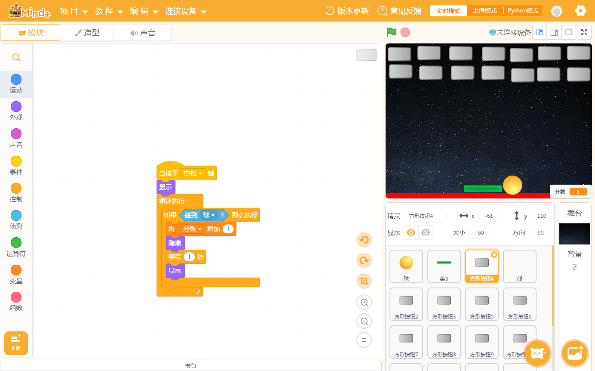Click the crop screenshot icon in workspace
595x371 pixels.
pos(364,281)
